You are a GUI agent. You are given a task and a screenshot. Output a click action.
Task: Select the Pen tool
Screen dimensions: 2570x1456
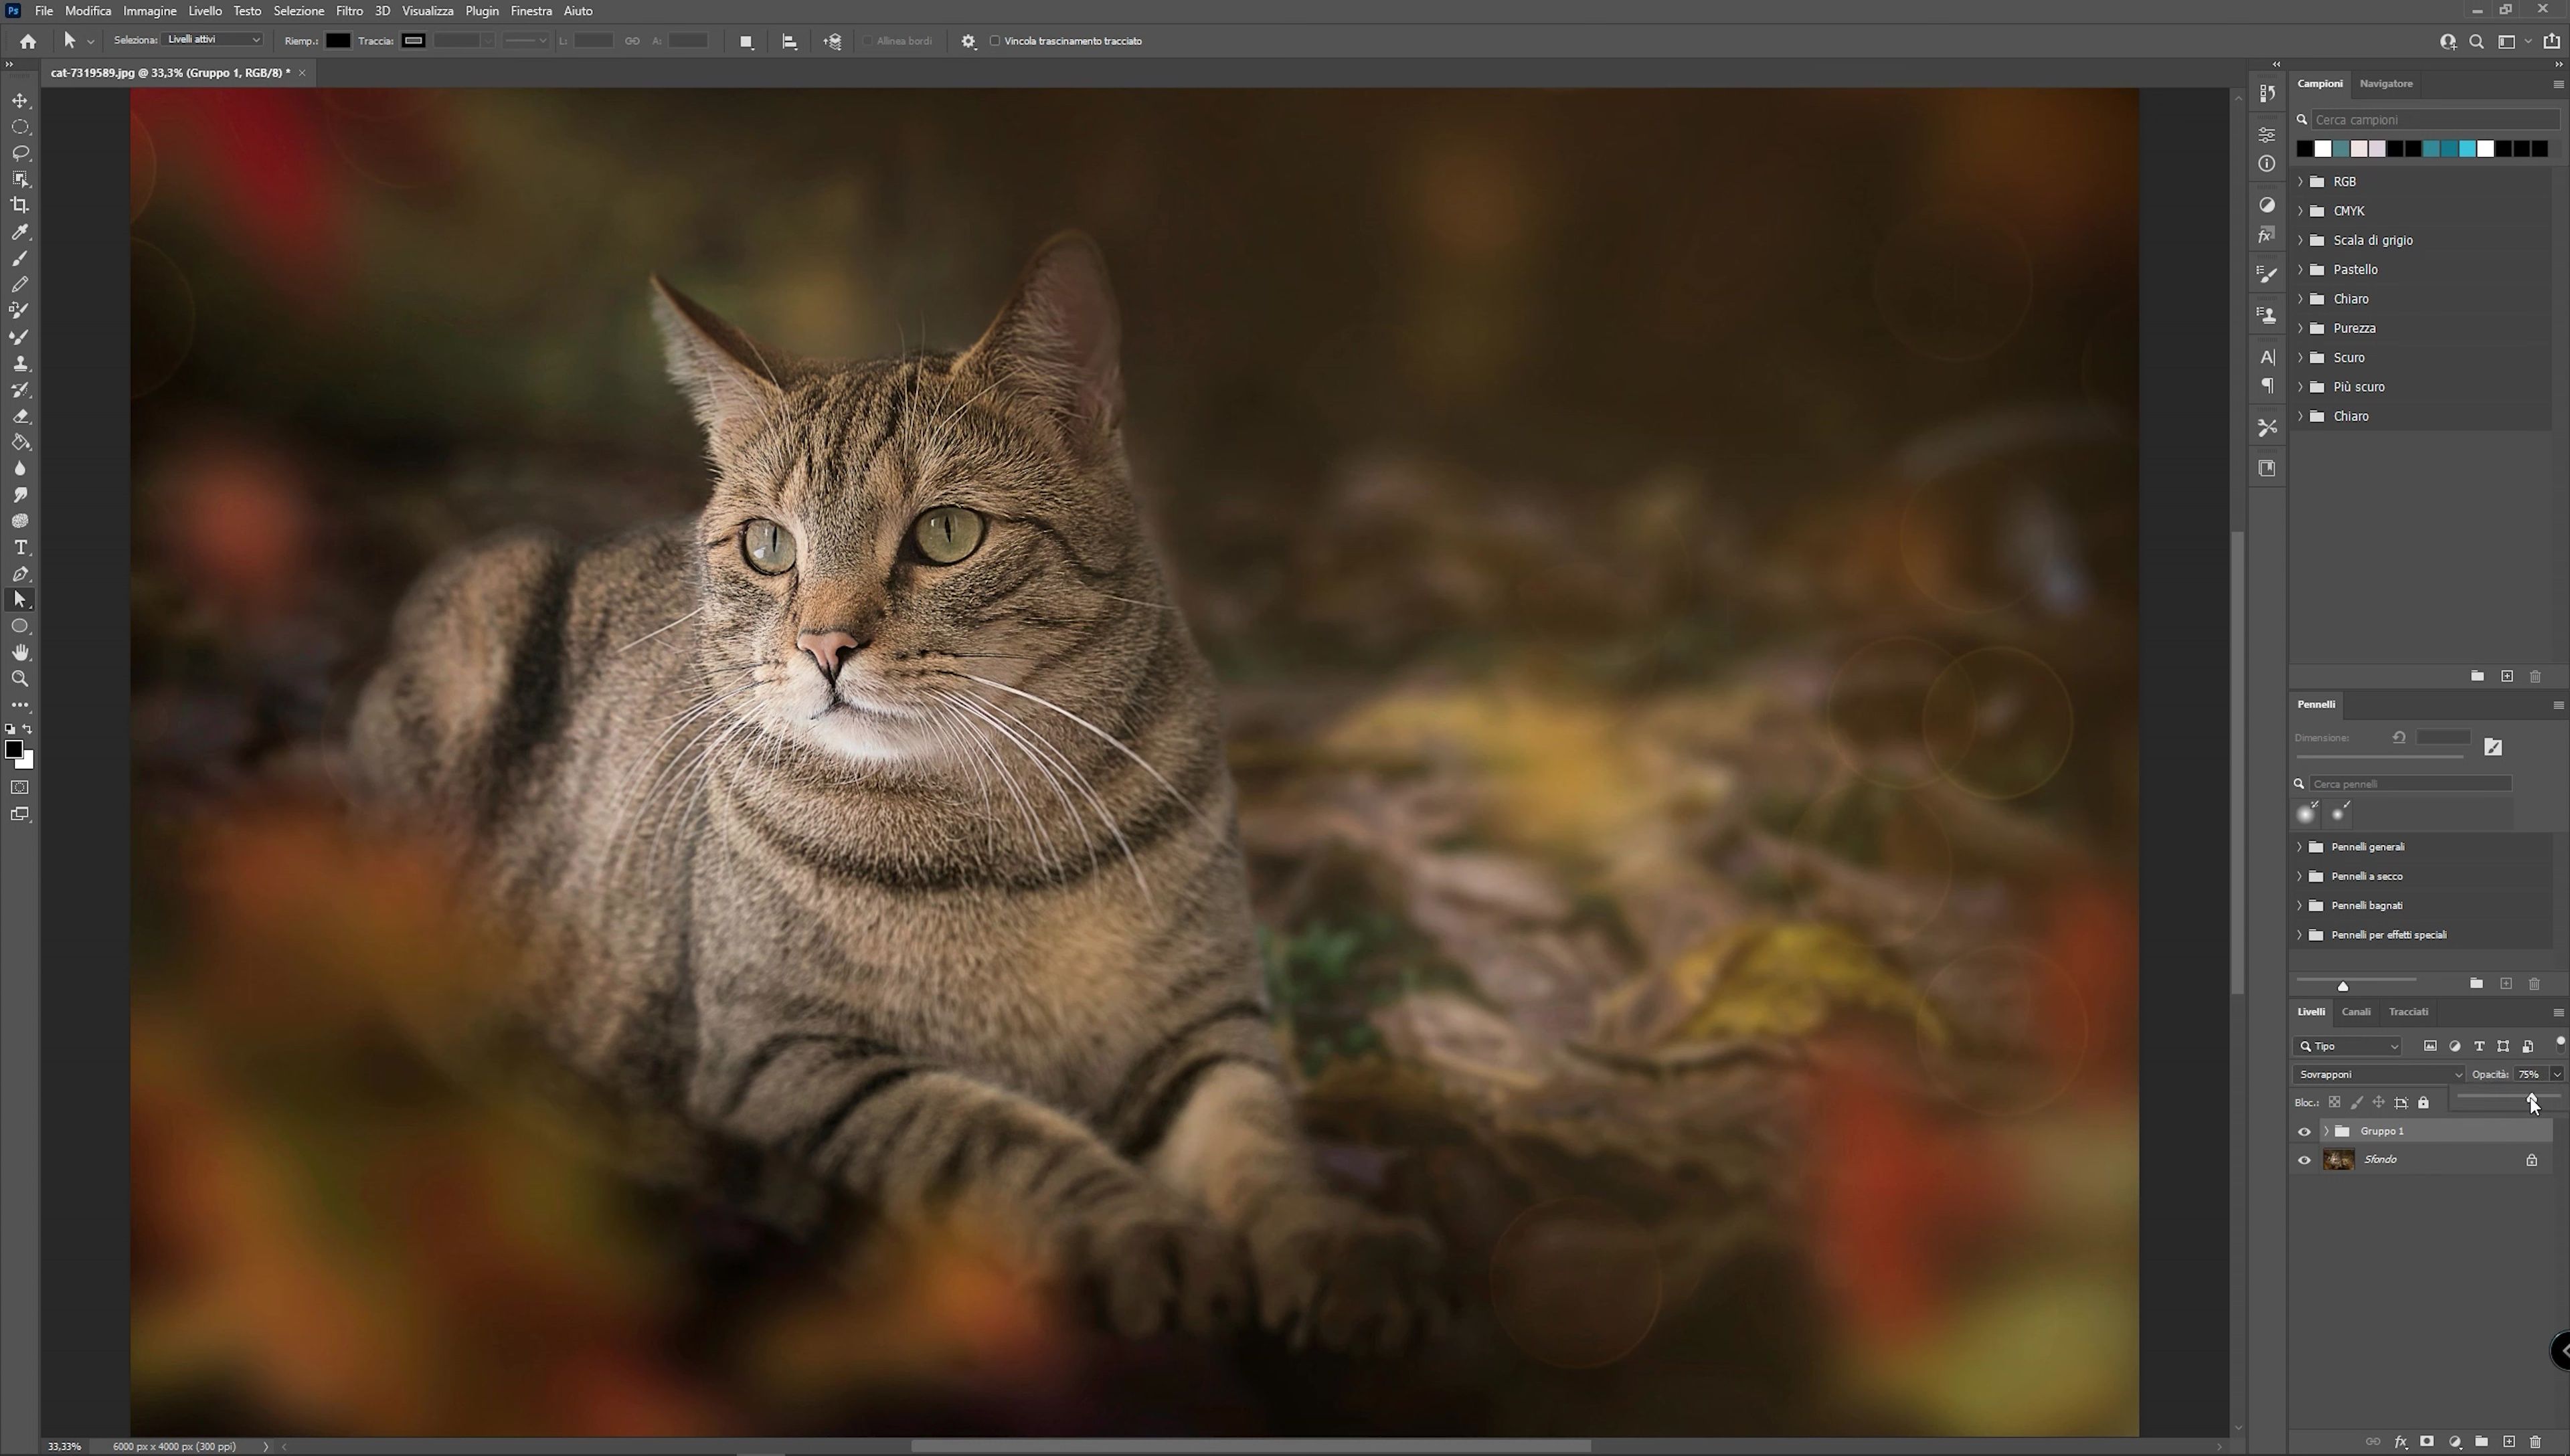[x=20, y=574]
